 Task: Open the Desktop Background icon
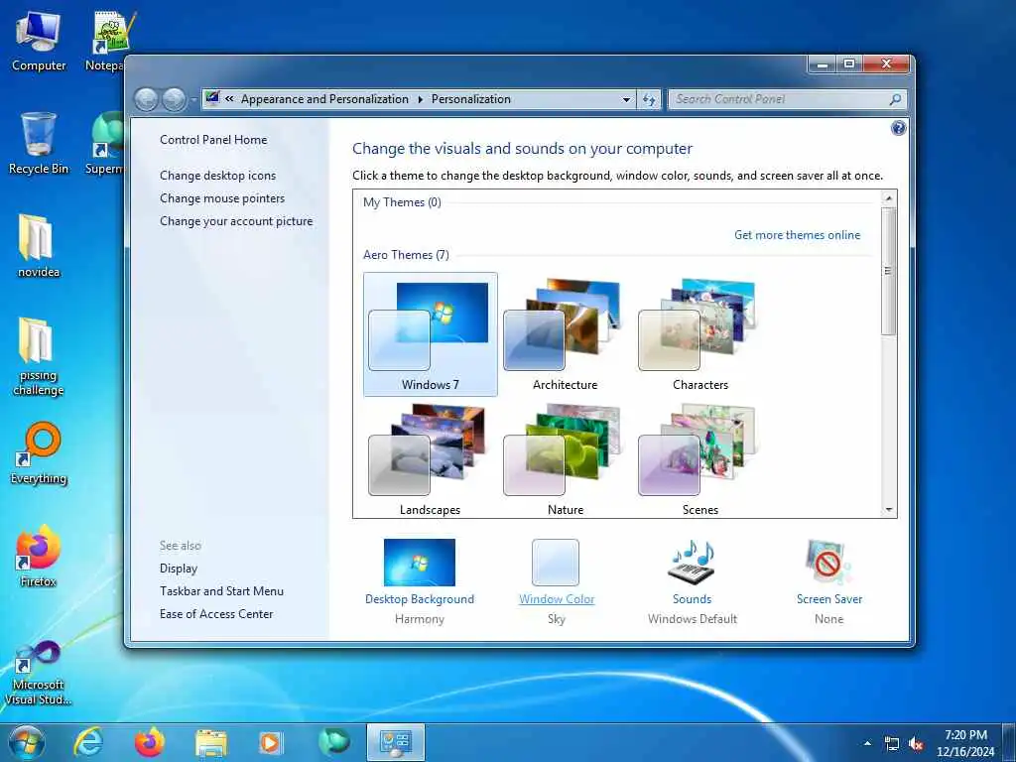[x=420, y=563]
